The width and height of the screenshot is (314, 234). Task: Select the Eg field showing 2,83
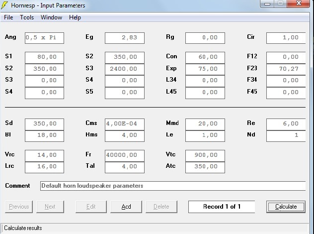[125, 38]
